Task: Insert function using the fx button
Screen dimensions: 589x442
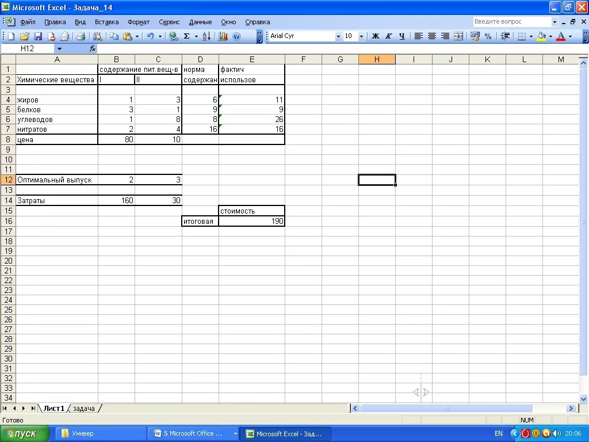Action: (93, 48)
